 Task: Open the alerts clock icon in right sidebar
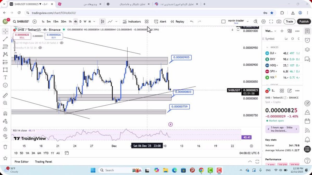(x=307, y=40)
